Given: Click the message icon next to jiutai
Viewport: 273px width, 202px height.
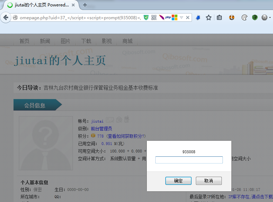Looking at the screenshot, I should pyautogui.click(x=110, y=120).
